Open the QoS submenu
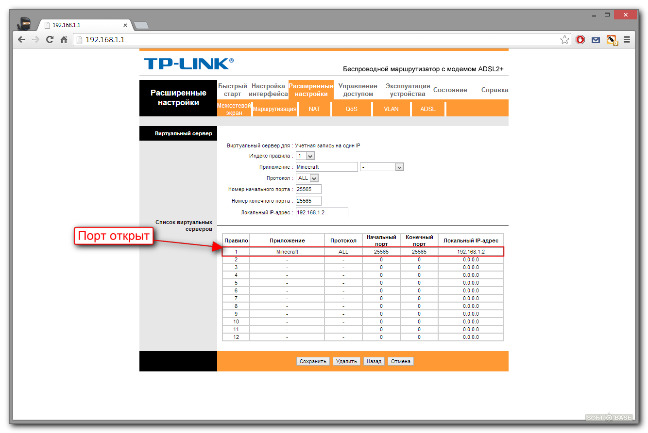 tap(352, 109)
